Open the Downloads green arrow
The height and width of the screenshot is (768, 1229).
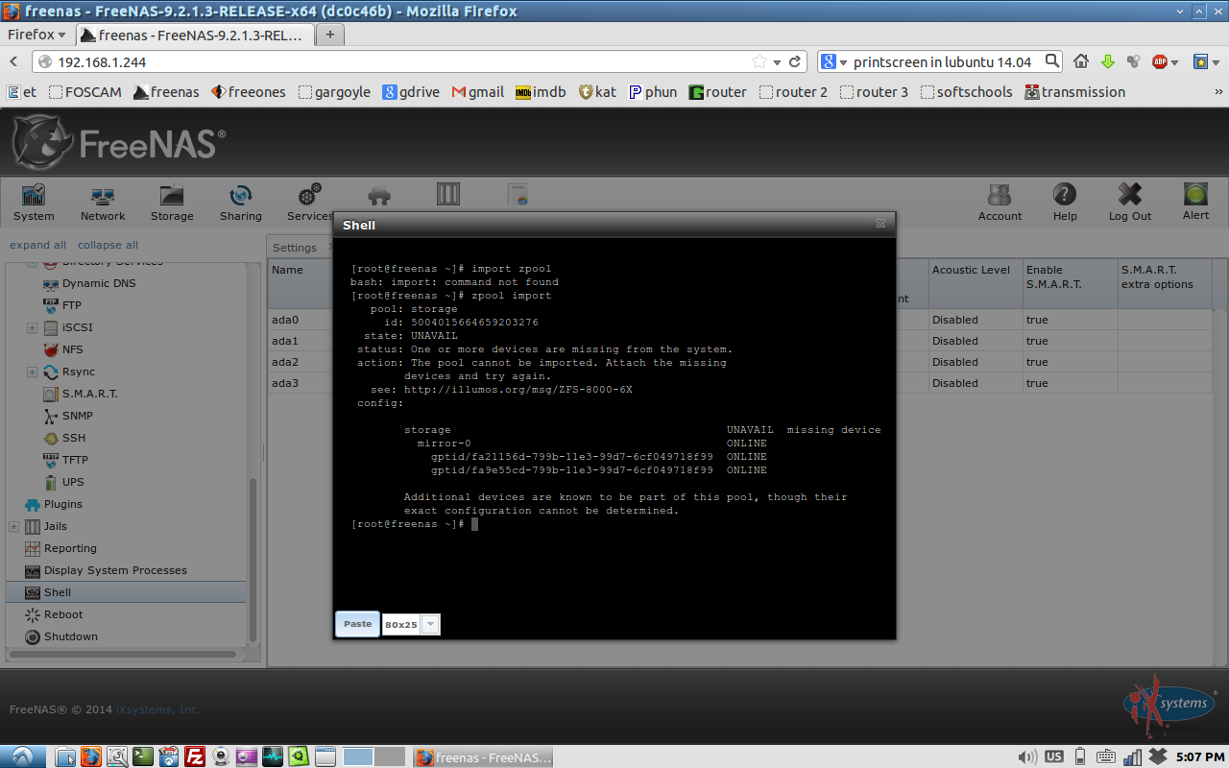point(1107,61)
